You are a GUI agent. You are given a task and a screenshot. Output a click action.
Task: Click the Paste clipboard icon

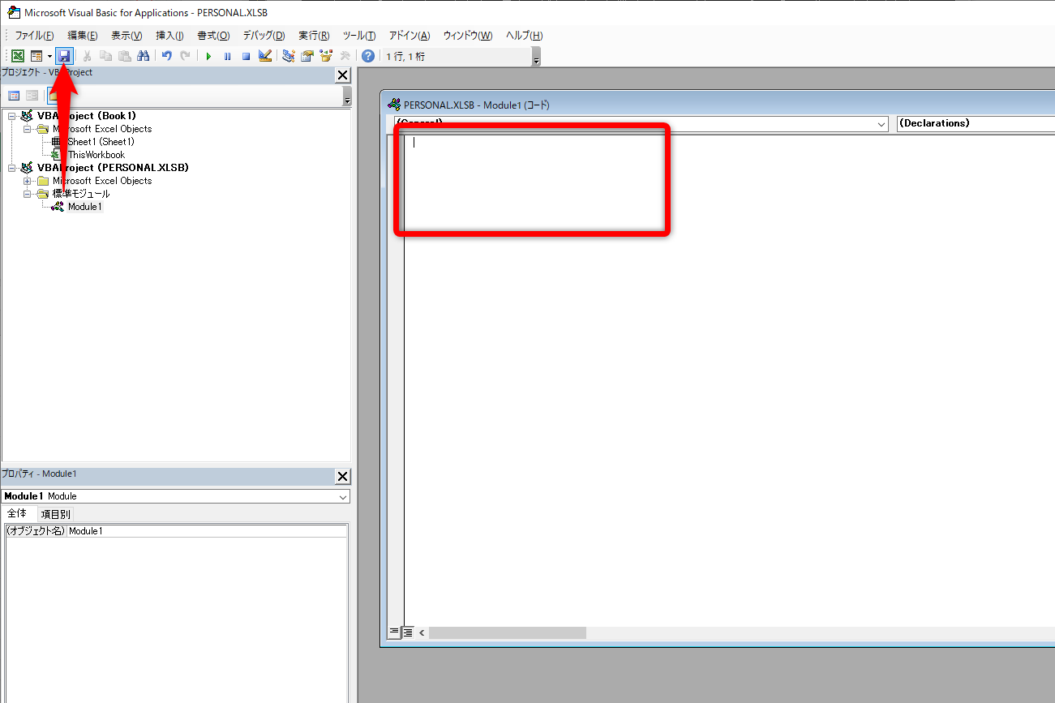124,56
